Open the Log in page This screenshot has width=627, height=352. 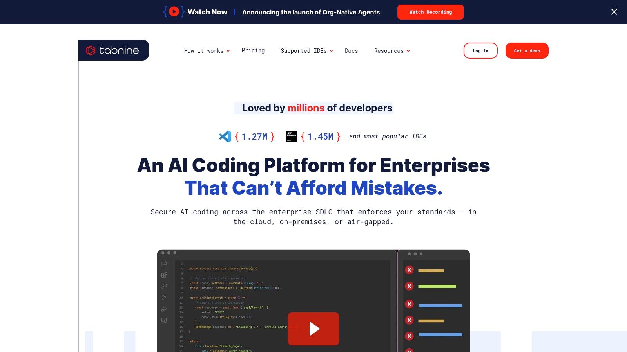480,50
